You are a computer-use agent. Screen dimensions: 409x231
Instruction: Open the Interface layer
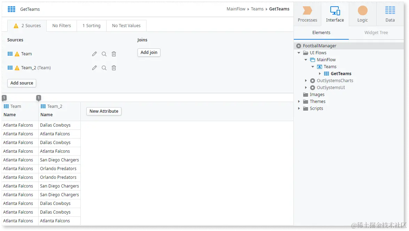(x=335, y=14)
